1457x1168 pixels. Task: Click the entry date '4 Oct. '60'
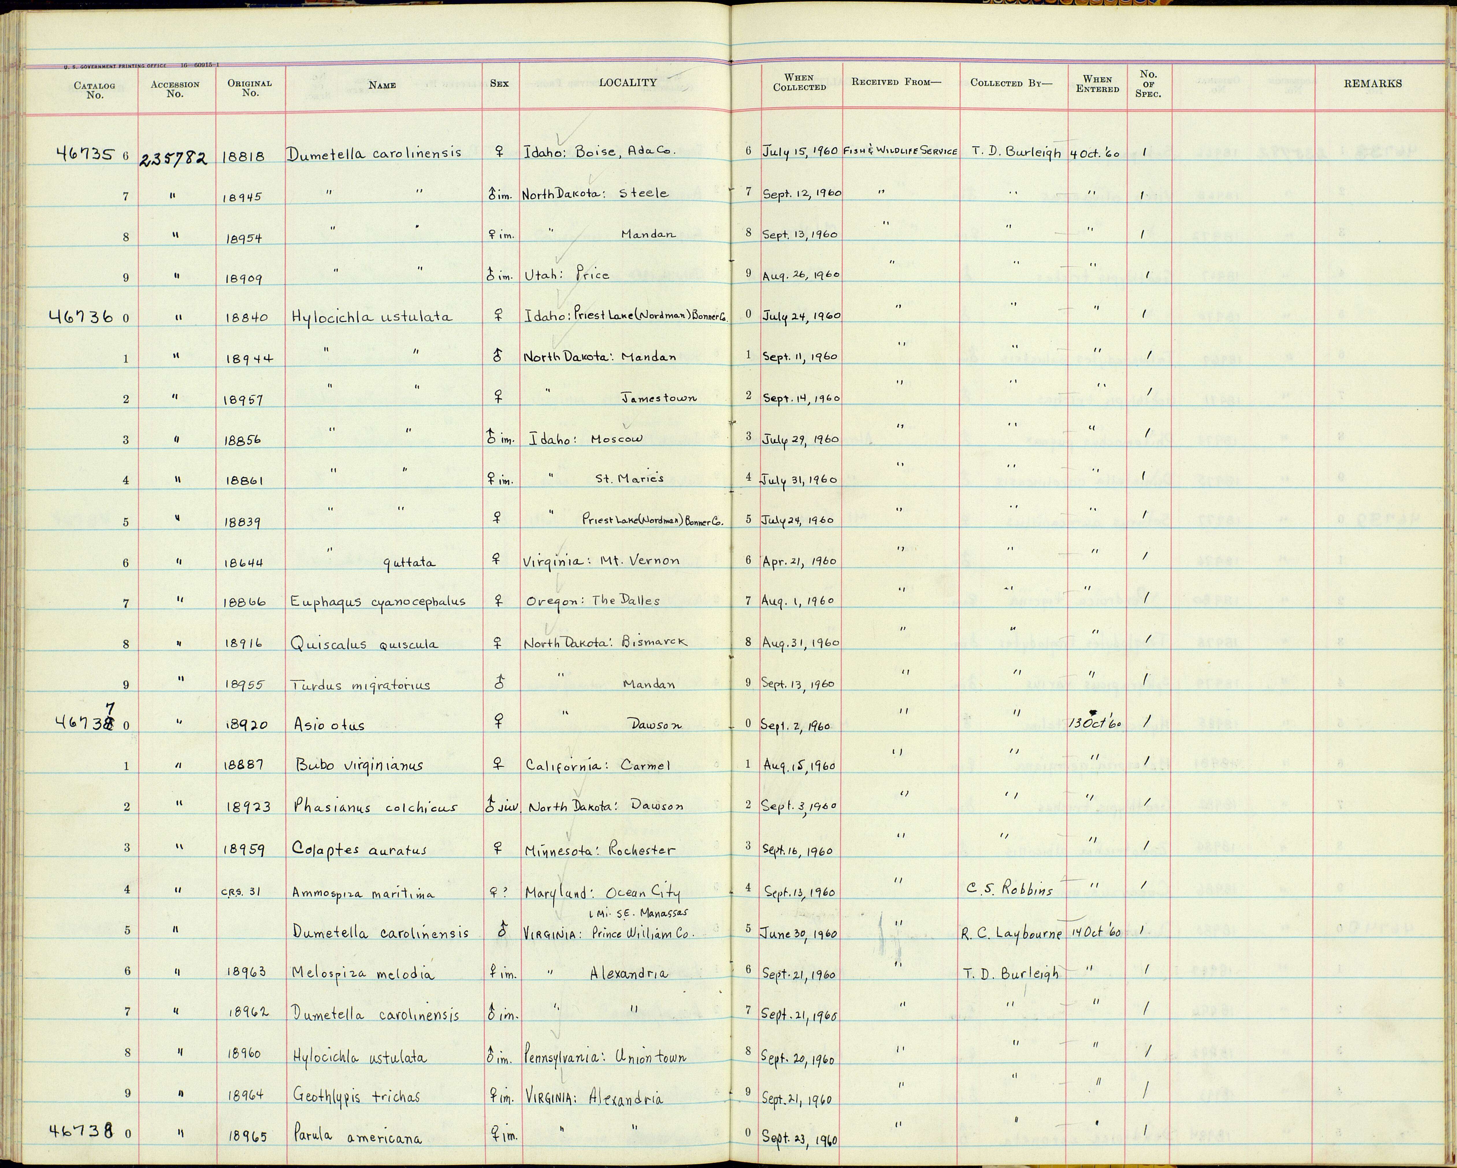[1095, 153]
